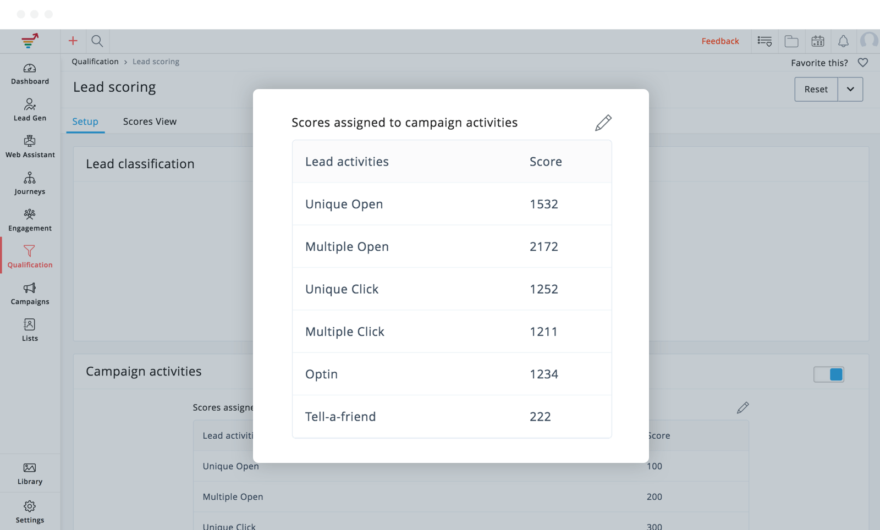Screen dimensions: 880x530
Task: Open the Web Assistant module
Action: tap(30, 147)
